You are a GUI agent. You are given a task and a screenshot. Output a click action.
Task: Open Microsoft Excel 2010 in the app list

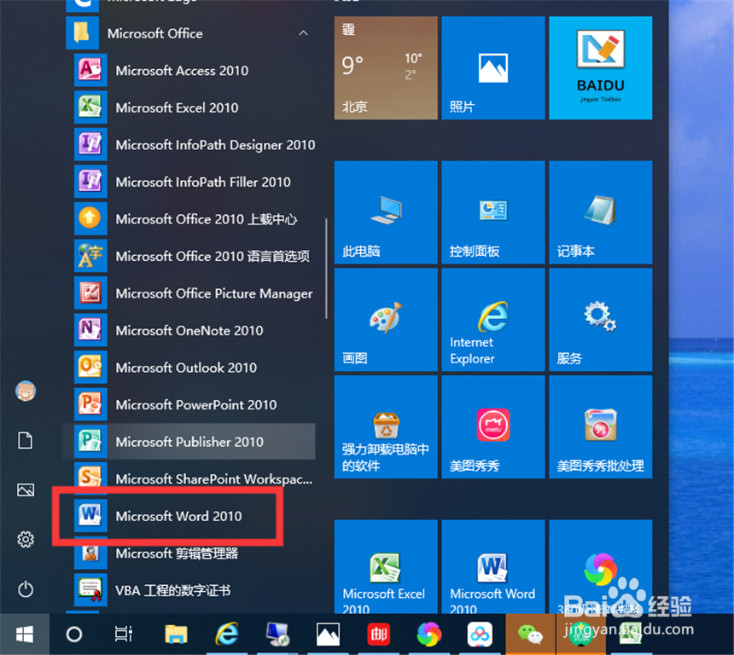[x=189, y=107]
